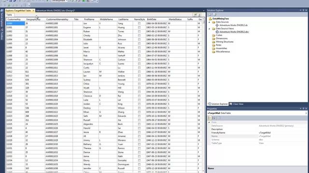Viewport: 309px width, 173px height.
Task: Click first Solution Explorer toolbar icon
Action: [210, 14]
